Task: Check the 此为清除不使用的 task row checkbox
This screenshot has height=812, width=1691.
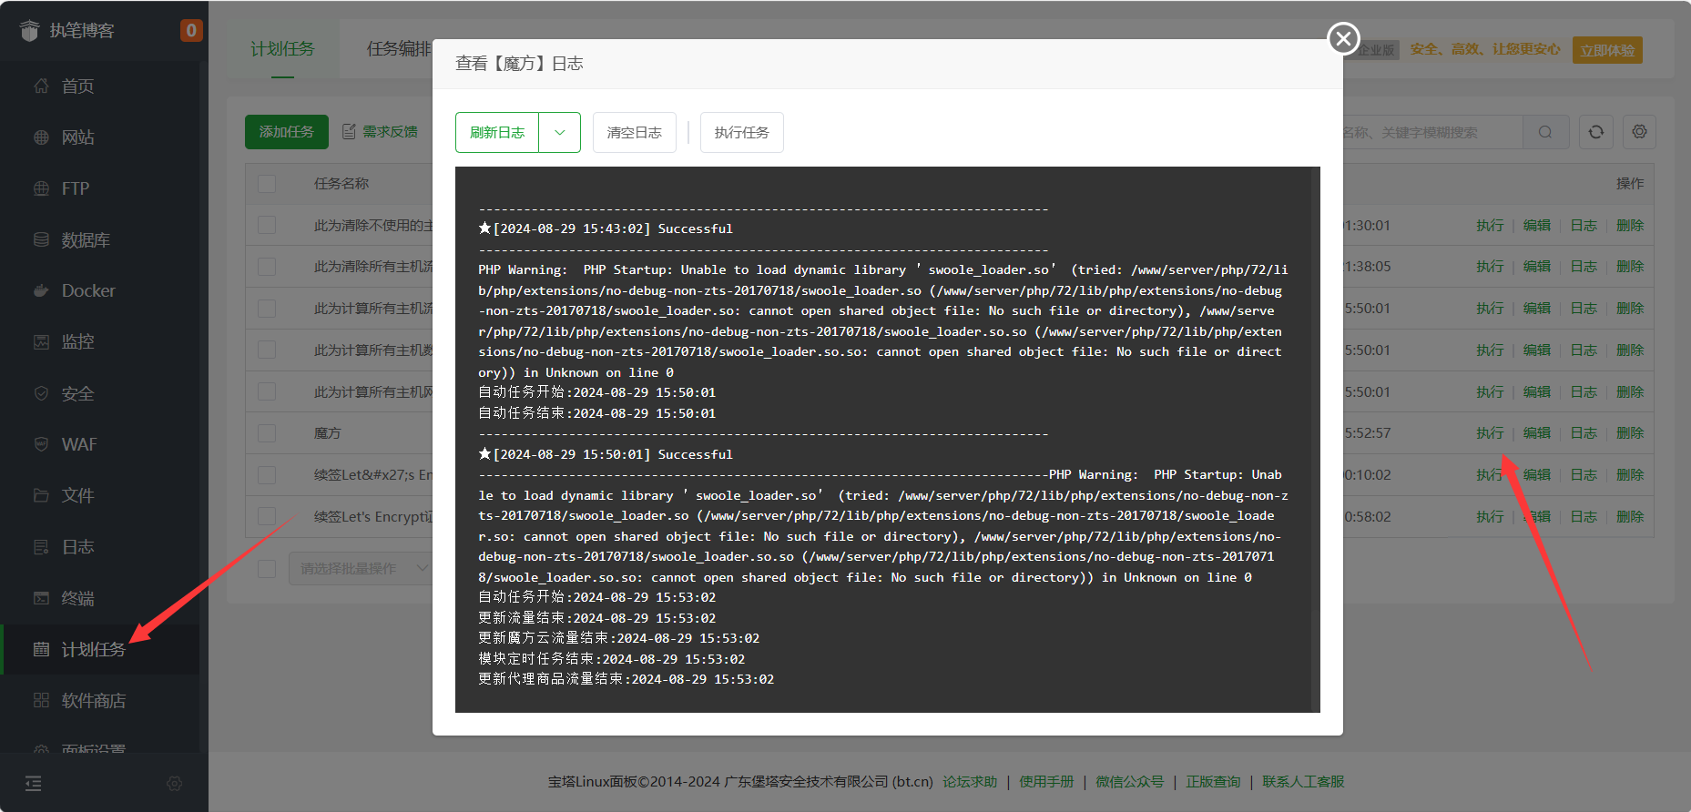Action: [267, 225]
